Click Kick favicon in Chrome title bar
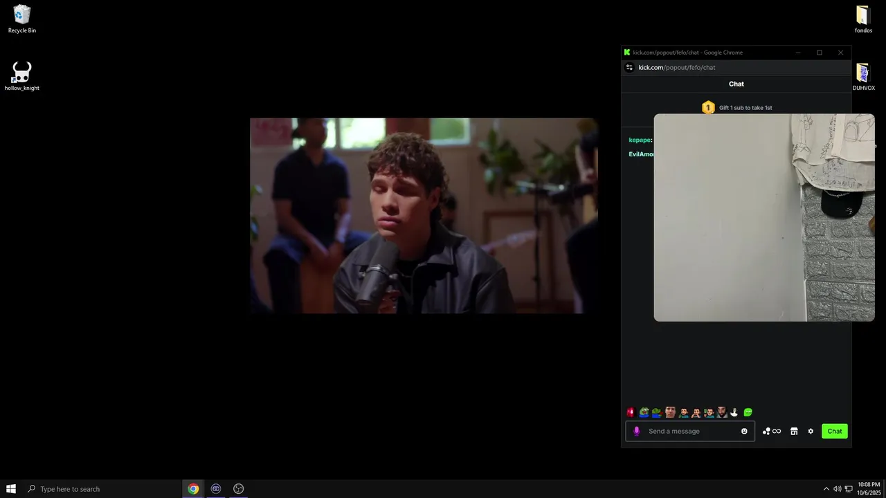Viewport: 886px width, 498px height. pyautogui.click(x=627, y=53)
